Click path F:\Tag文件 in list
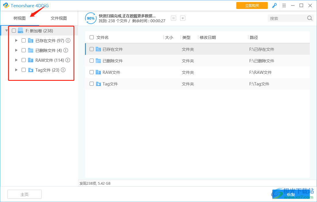The width and height of the screenshot is (317, 202). (259, 84)
